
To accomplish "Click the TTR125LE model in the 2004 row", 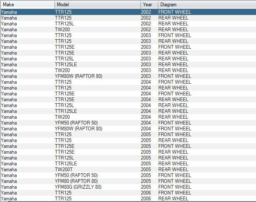I will pyautogui.click(x=66, y=111).
